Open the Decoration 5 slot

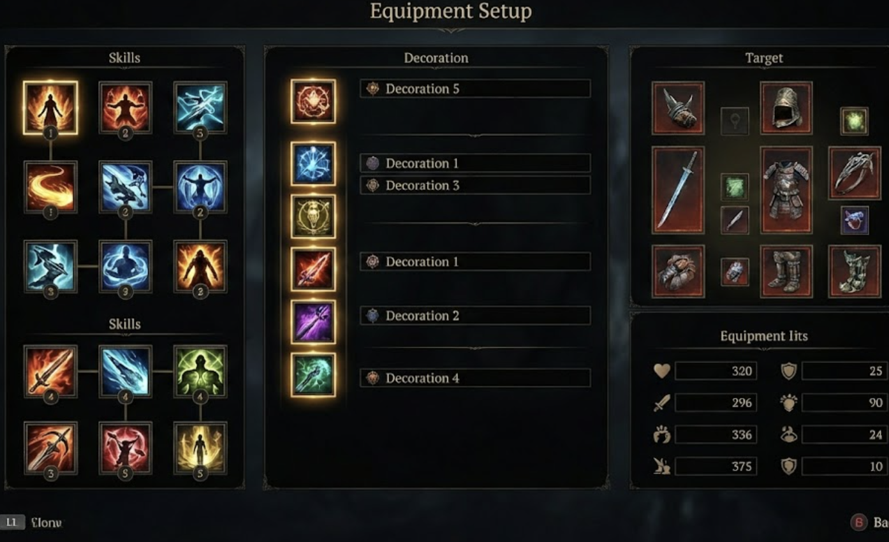(x=475, y=89)
